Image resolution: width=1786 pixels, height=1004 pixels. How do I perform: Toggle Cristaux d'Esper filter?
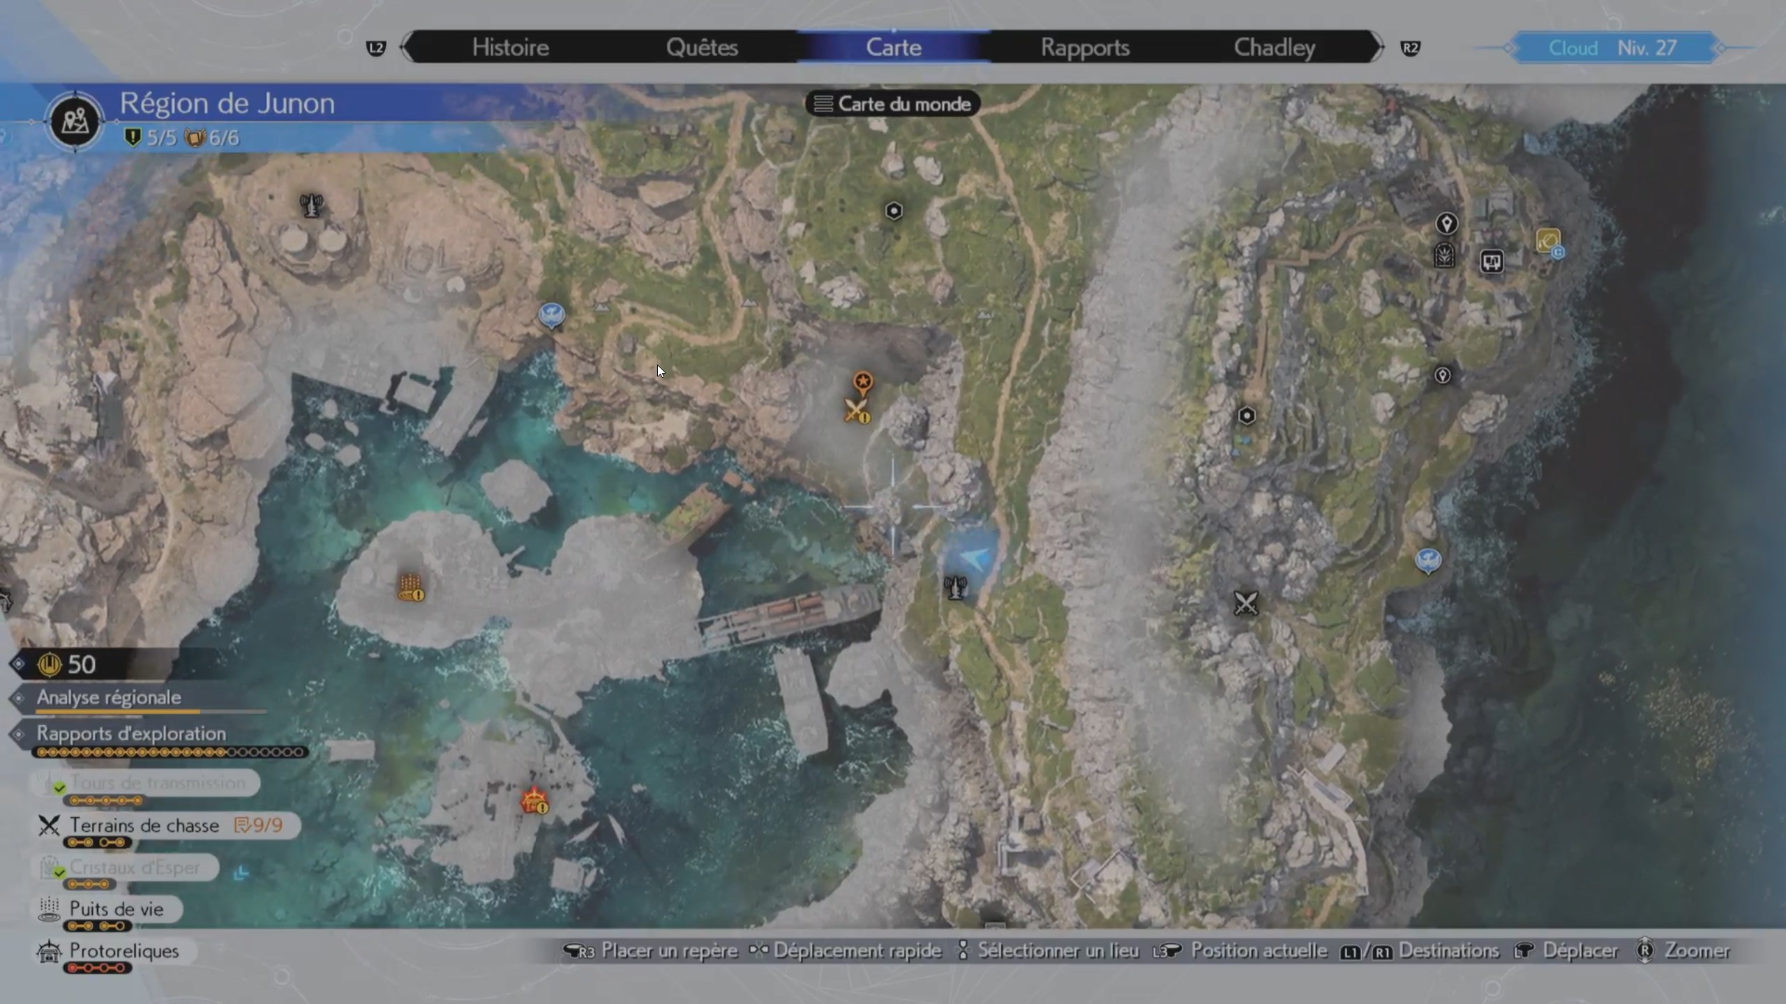coord(135,867)
